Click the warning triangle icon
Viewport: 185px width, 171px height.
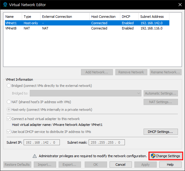(35, 156)
